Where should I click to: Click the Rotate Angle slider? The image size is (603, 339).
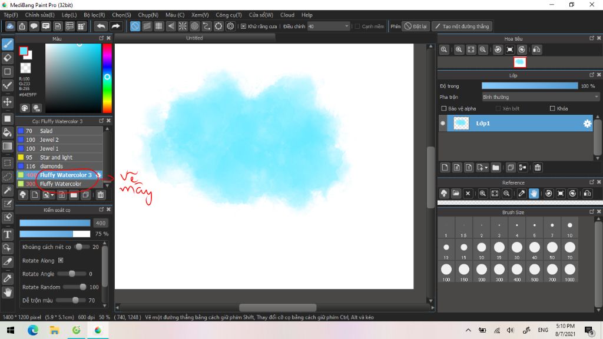(x=72, y=274)
